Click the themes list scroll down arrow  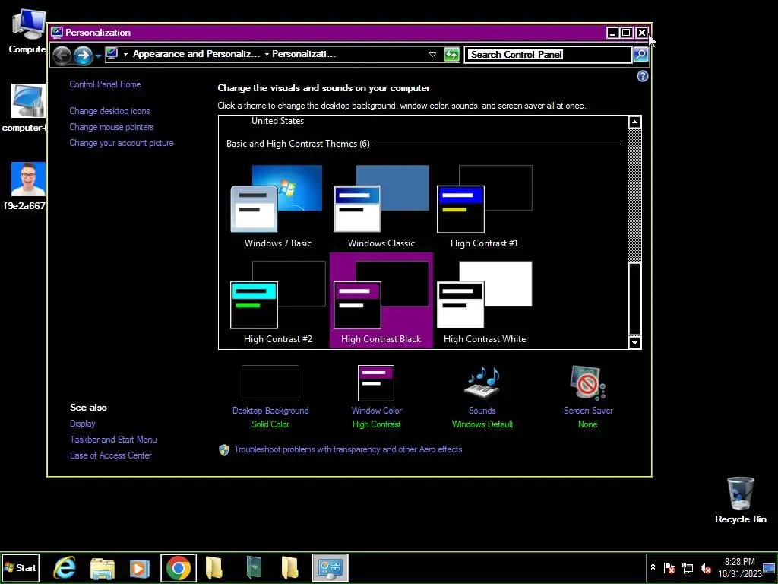634,342
